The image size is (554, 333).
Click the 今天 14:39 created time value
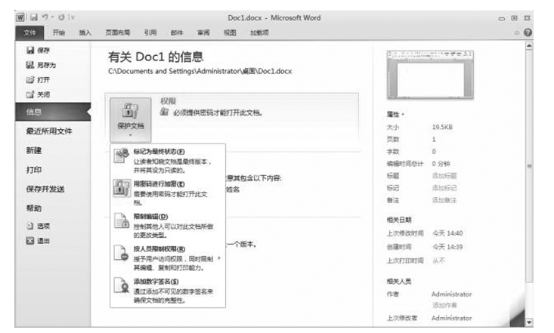(x=447, y=247)
